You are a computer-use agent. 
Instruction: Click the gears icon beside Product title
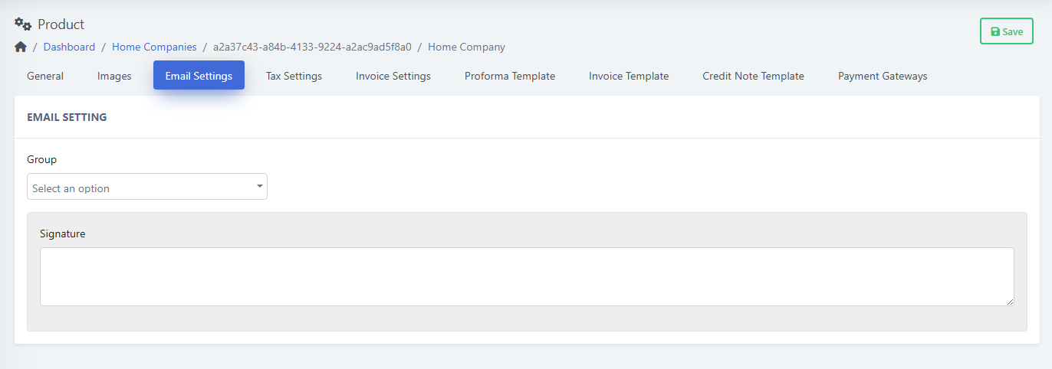[23, 24]
